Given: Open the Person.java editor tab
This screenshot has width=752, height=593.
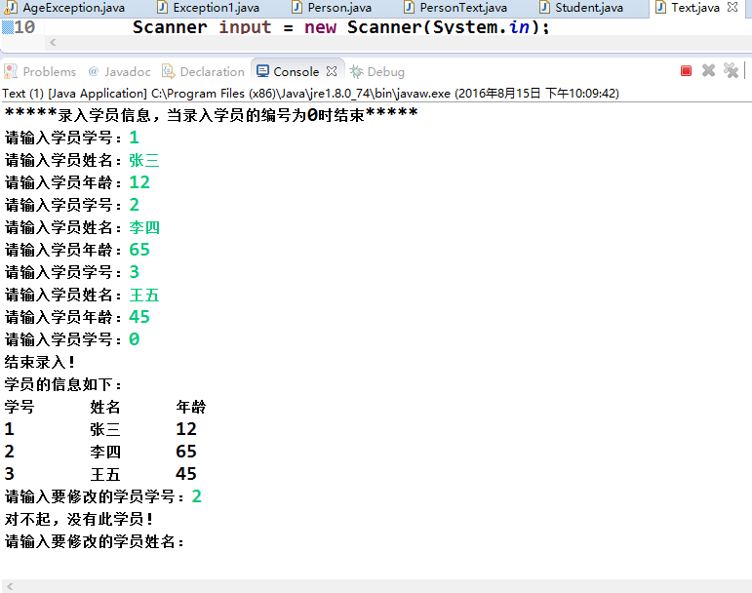Looking at the screenshot, I should pyautogui.click(x=332, y=8).
